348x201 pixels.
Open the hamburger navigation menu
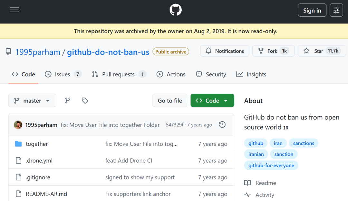click(15, 10)
